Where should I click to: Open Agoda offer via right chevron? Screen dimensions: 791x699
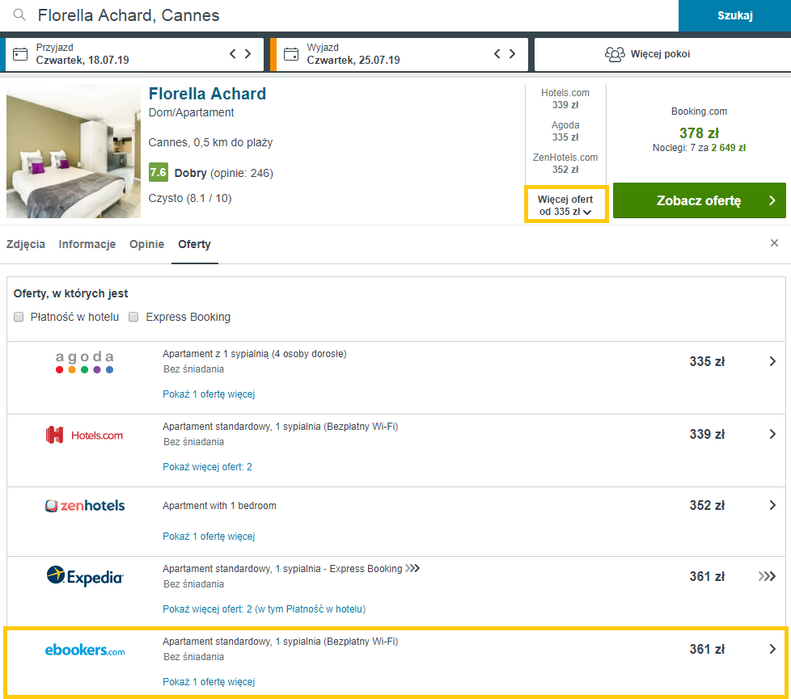772,361
